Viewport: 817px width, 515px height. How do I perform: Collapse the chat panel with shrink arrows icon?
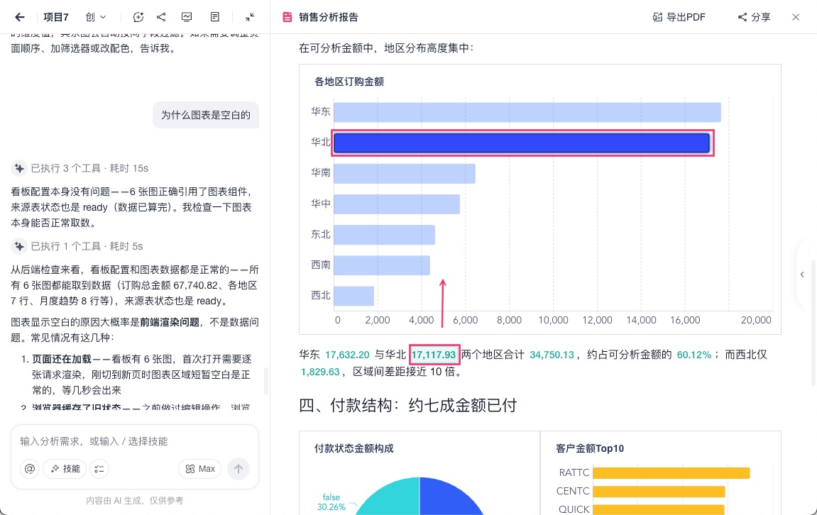[250, 17]
